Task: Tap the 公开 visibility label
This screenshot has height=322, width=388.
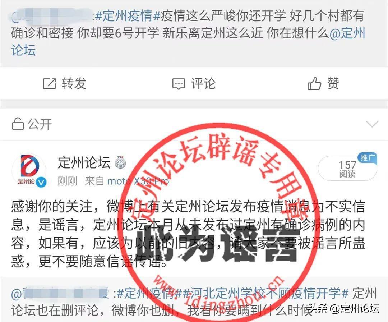Action: [40, 124]
